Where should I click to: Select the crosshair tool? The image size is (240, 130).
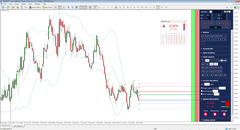[99, 7]
